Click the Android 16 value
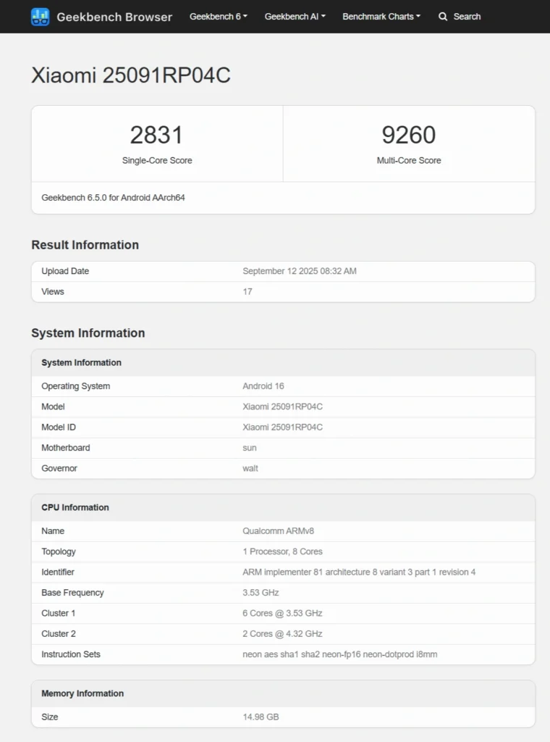The image size is (550, 742). (263, 386)
